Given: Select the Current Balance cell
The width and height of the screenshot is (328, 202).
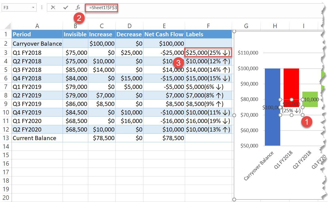Looking at the screenshot, I should coord(37,138).
